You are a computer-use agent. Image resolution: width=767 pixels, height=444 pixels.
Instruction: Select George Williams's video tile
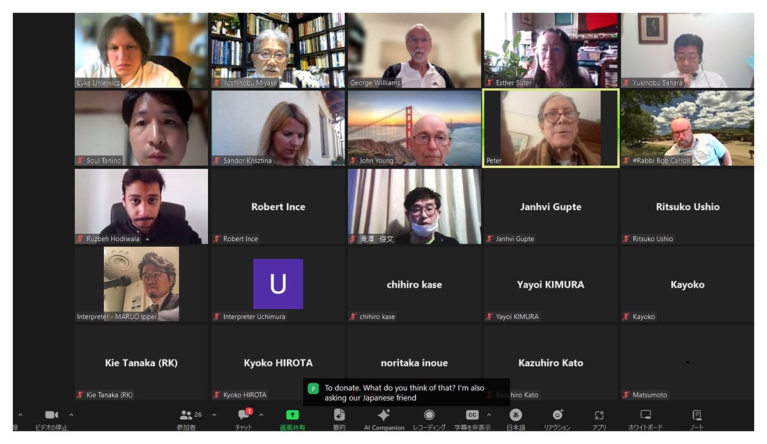point(414,50)
